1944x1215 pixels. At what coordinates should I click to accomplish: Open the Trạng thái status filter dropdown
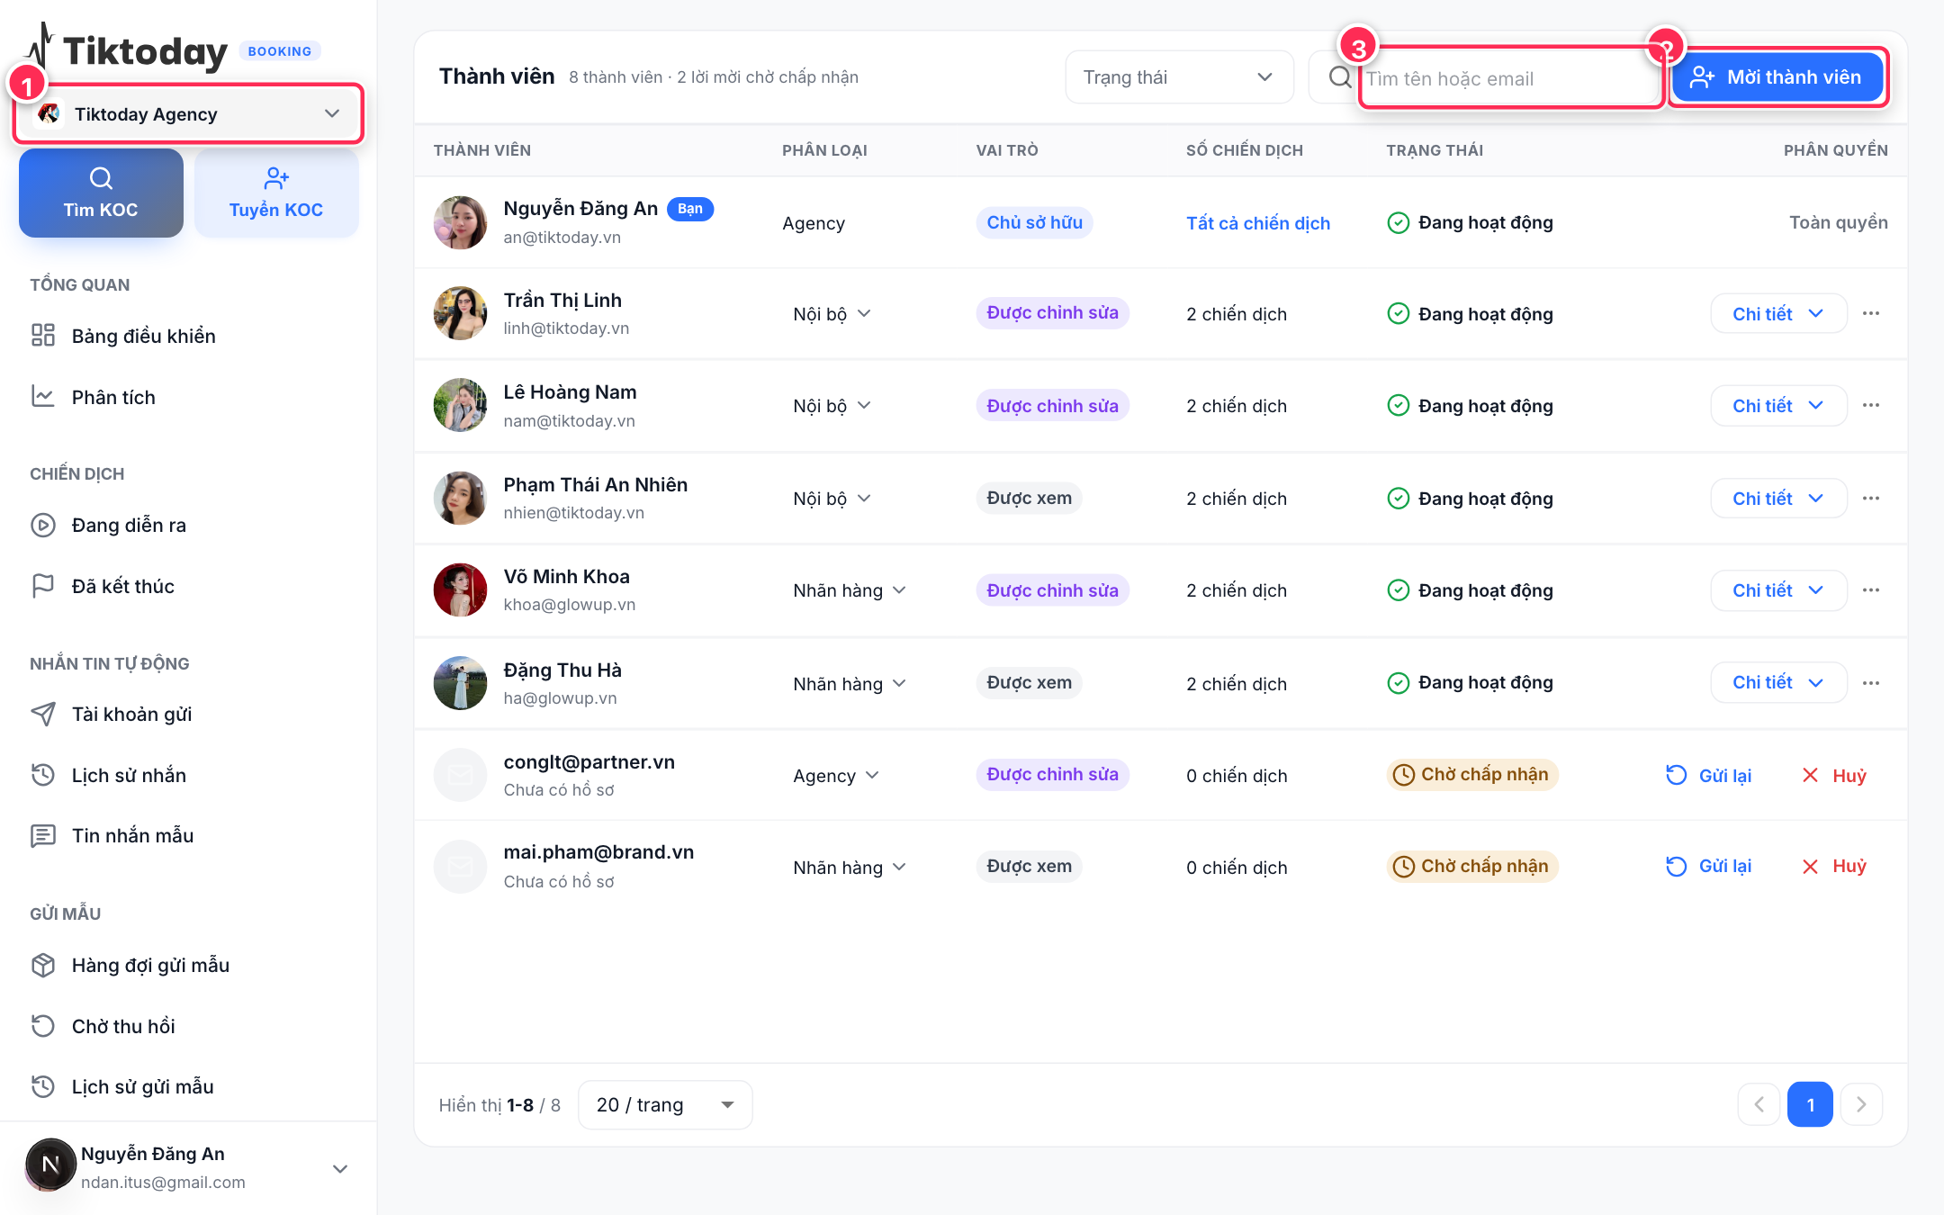(x=1179, y=77)
